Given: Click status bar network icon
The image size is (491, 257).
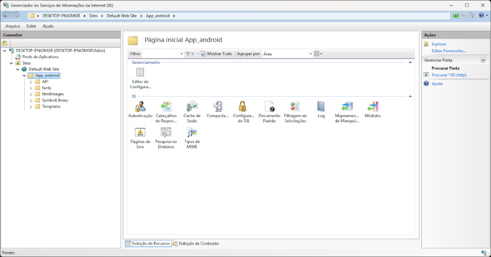Looking at the screenshot, I should click(484, 253).
